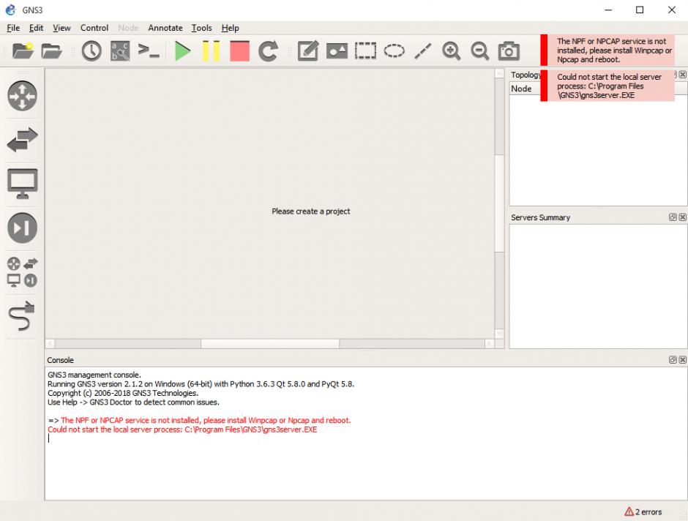Browse security devices icon
688x521 pixels.
(23, 228)
